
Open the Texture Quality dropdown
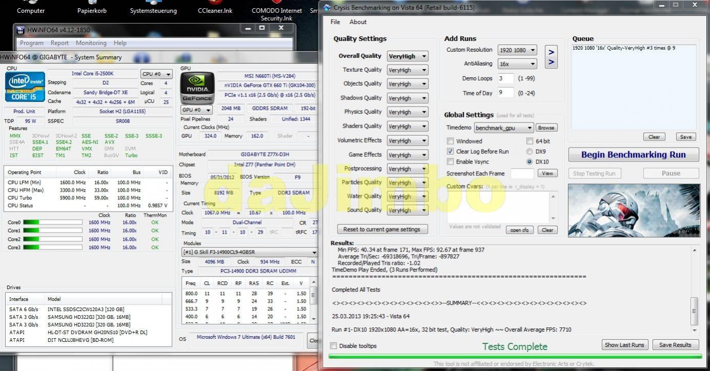tap(407, 70)
